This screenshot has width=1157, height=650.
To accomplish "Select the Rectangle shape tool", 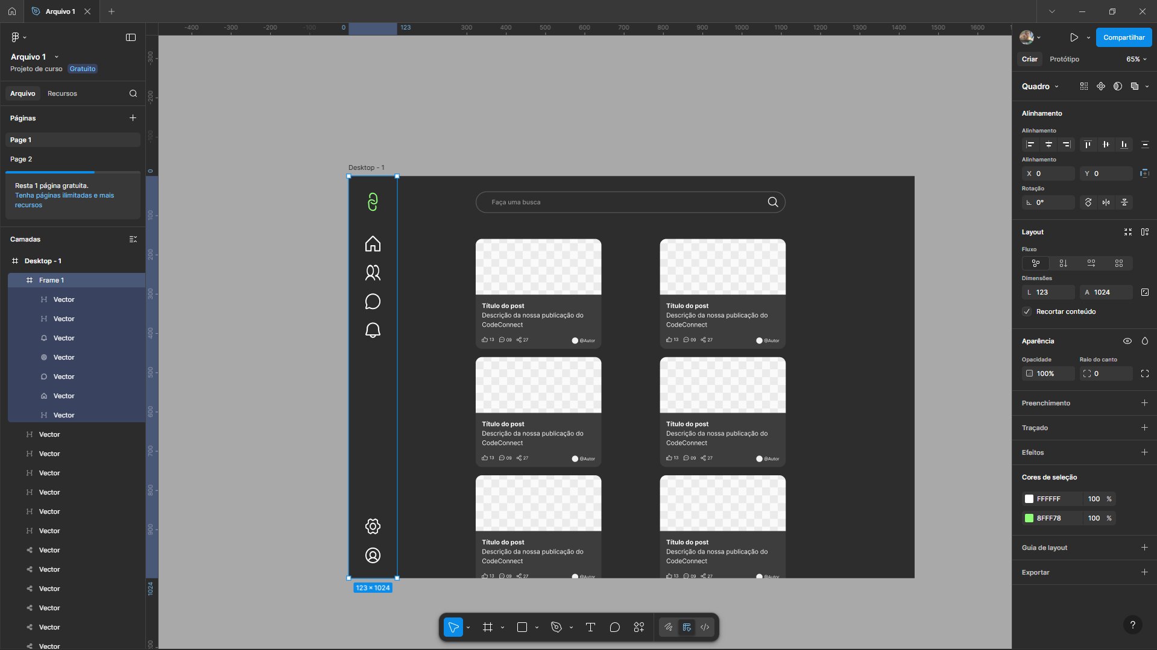I will [x=522, y=627].
